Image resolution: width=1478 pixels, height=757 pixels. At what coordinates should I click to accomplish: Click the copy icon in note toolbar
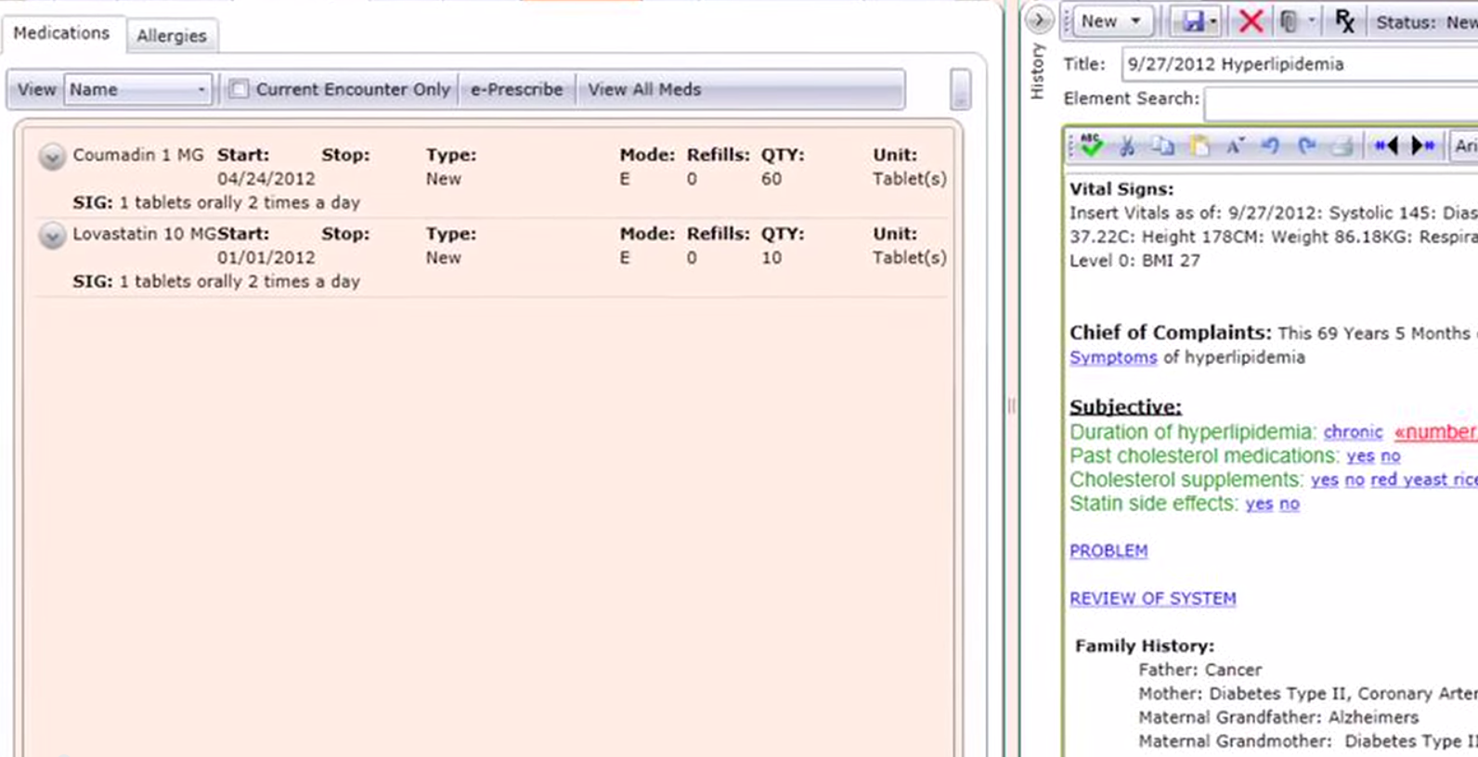tap(1162, 146)
